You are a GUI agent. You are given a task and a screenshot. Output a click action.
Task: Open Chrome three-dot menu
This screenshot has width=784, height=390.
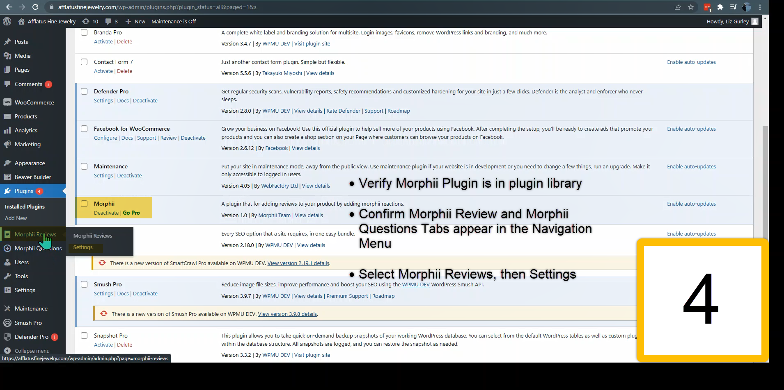(760, 7)
